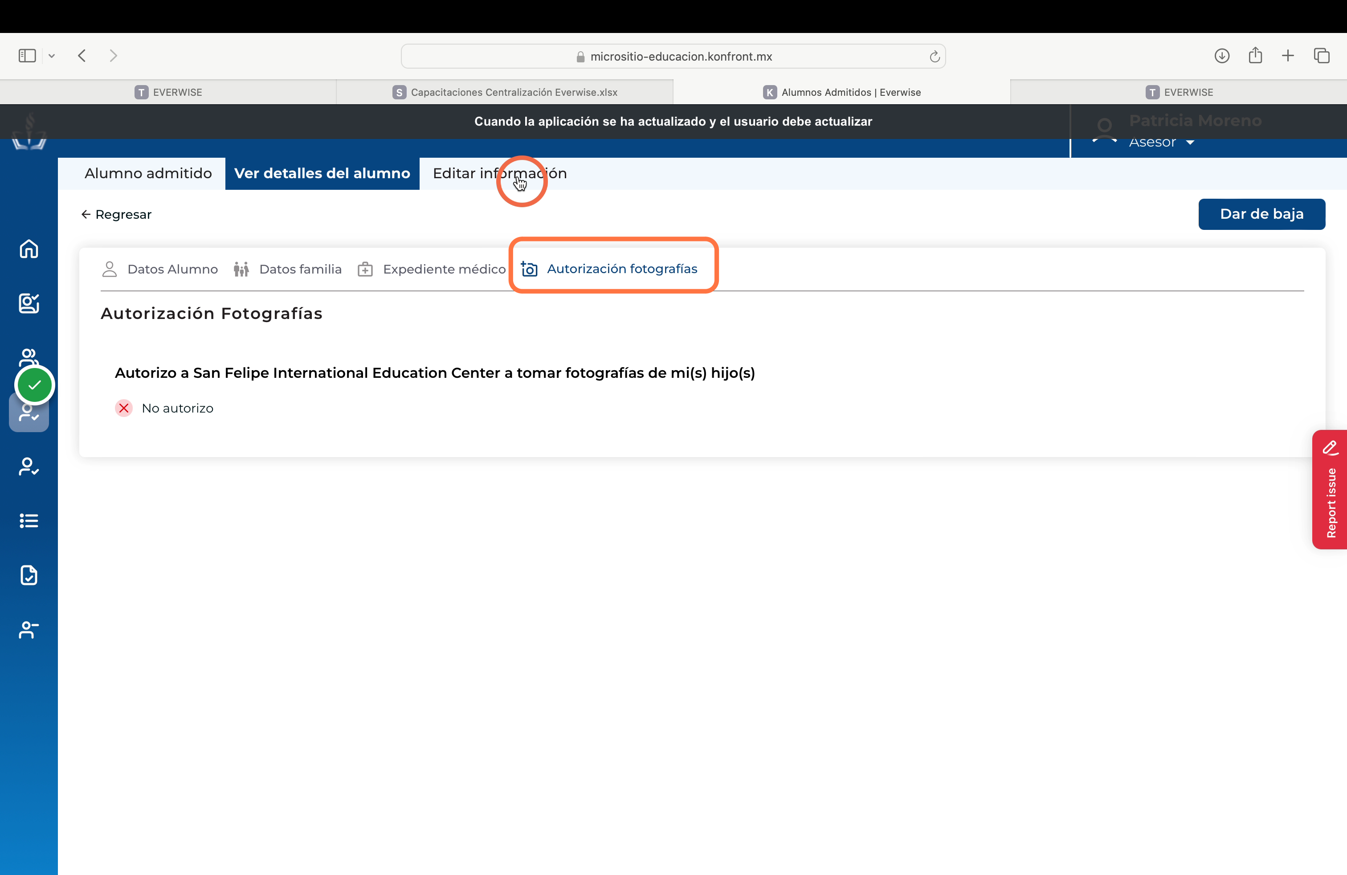
Task: Click the Regresar link
Action: [x=117, y=214]
